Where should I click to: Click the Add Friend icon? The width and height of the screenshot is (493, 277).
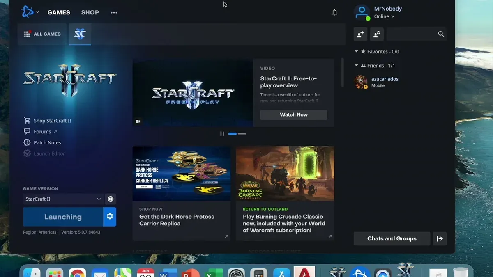click(x=360, y=34)
